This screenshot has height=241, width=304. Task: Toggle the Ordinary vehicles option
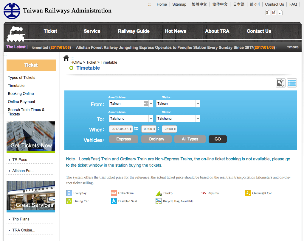pos(156,139)
